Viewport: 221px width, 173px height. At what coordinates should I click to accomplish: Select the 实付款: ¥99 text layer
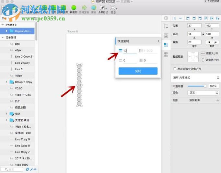[x=17, y=133]
